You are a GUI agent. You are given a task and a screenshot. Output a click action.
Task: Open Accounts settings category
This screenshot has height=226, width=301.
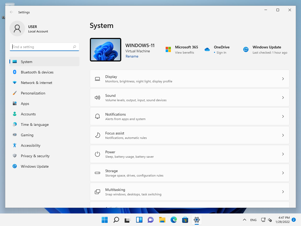44,114
